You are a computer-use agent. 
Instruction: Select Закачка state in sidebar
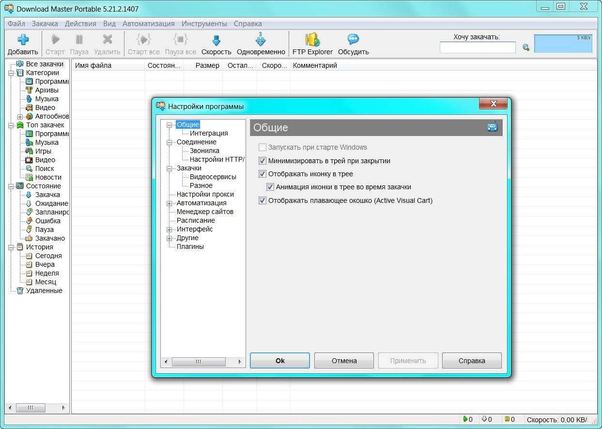[47, 195]
